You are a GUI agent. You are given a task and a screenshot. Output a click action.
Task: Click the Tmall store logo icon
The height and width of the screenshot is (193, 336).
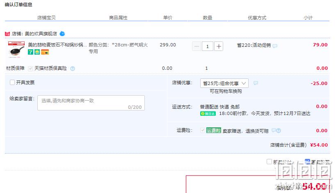pos(7,34)
